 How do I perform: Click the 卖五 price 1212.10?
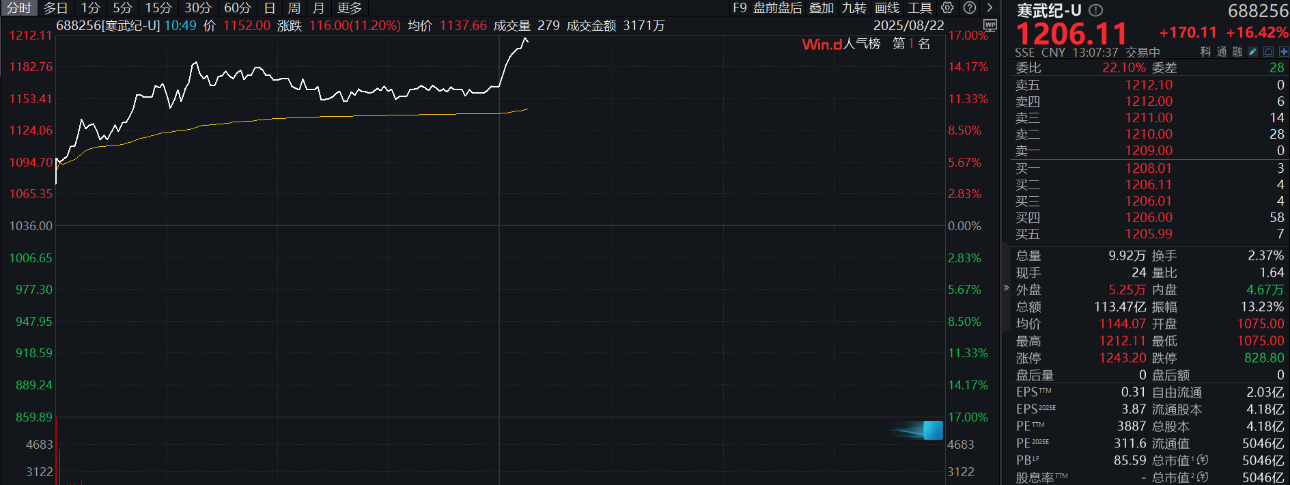click(1149, 85)
